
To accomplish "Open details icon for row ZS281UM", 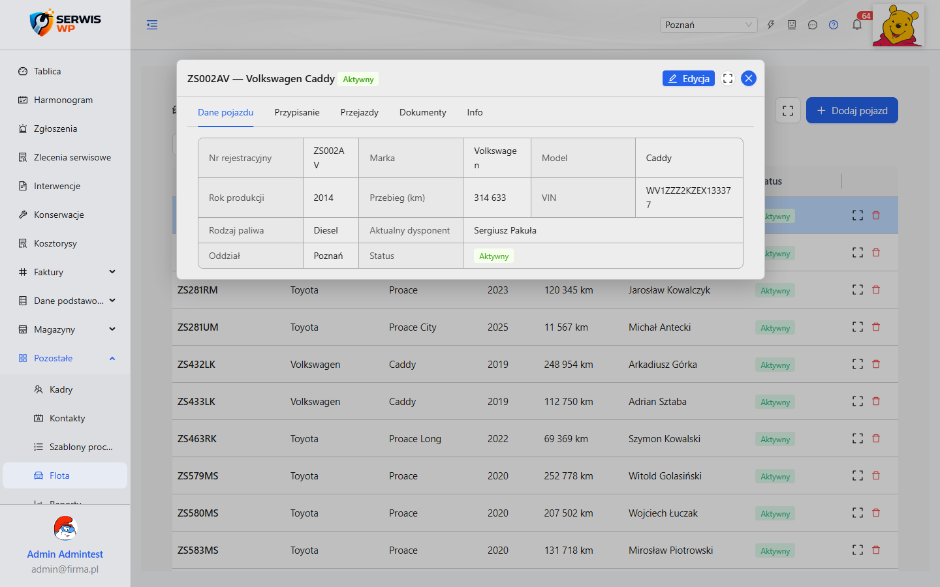I will [x=858, y=327].
